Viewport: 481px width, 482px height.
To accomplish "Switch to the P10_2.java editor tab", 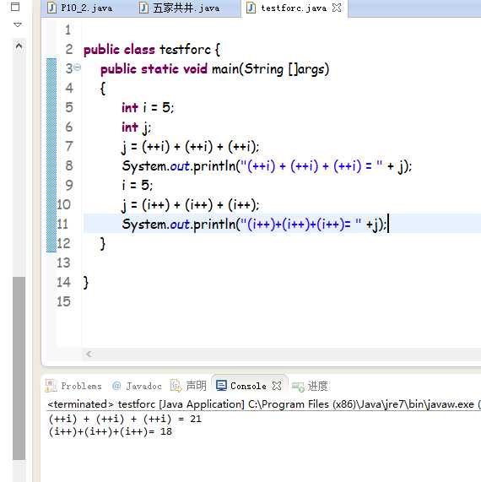I will [x=80, y=8].
